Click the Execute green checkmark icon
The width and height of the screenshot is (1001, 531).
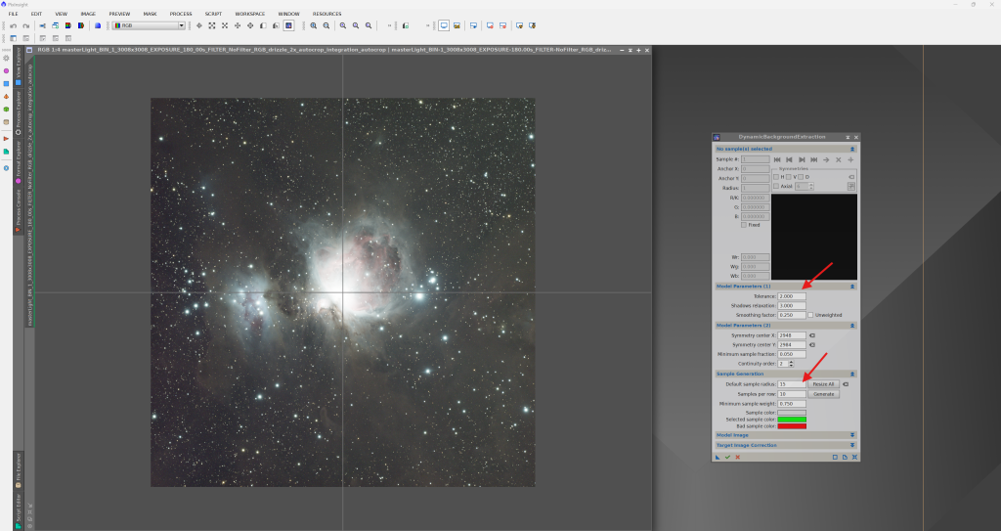coord(726,457)
